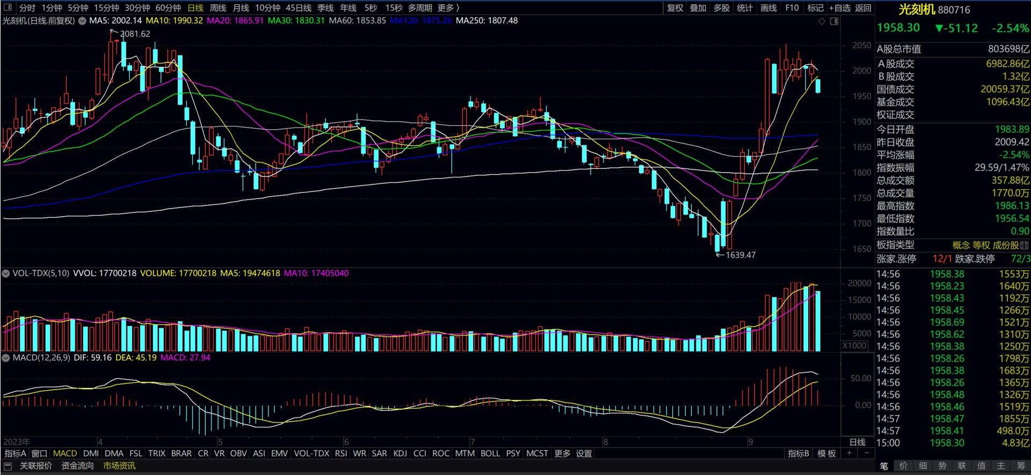Select the KDJ indicator

click(400, 454)
